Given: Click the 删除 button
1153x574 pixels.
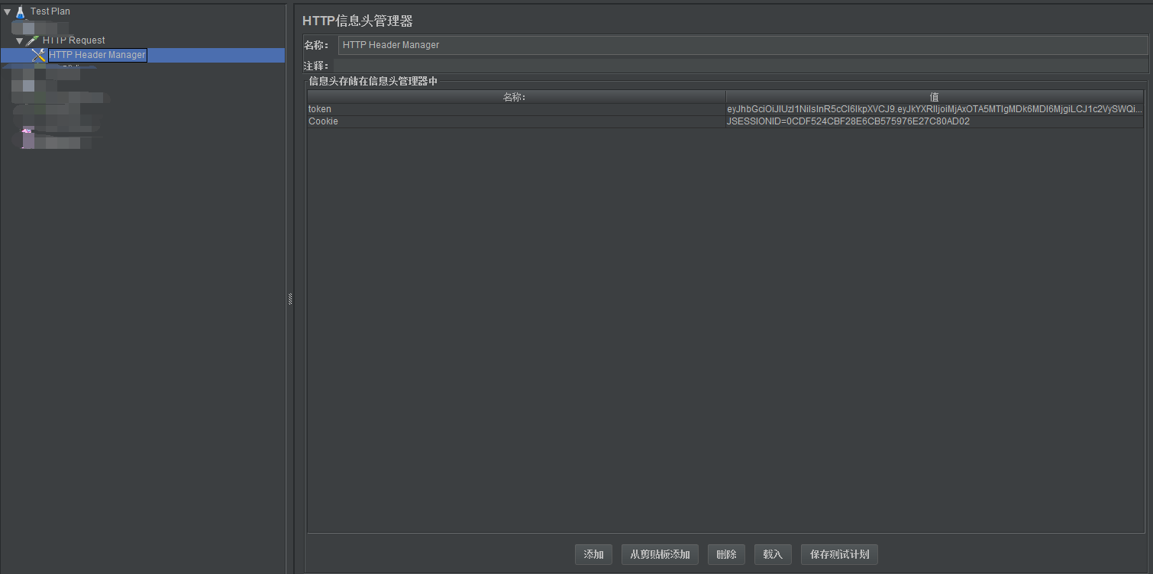Looking at the screenshot, I should (726, 554).
